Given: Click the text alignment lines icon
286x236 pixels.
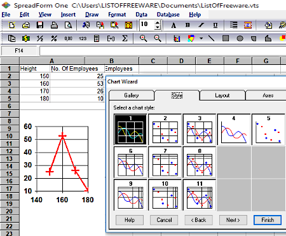Looking at the screenshot, I should [233, 25].
